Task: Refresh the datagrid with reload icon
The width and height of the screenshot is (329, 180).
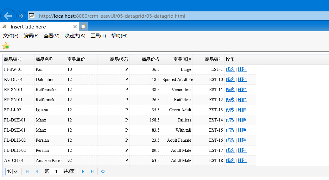Action: (x=103, y=171)
